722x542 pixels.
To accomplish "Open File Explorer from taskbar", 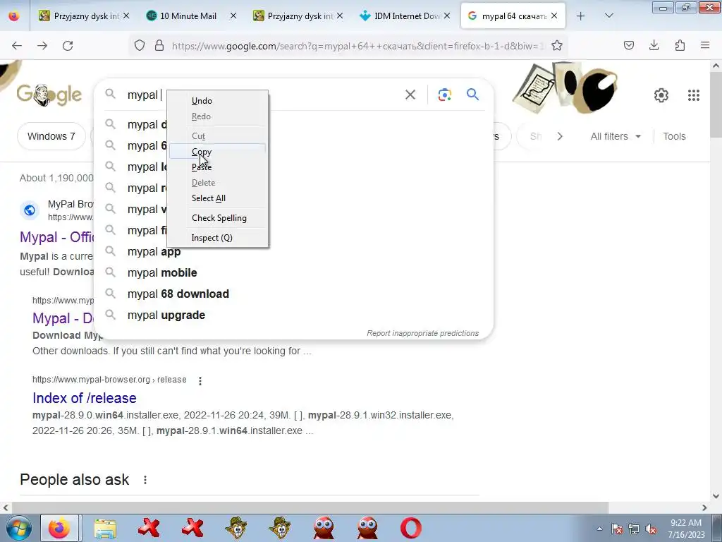I will [105, 528].
